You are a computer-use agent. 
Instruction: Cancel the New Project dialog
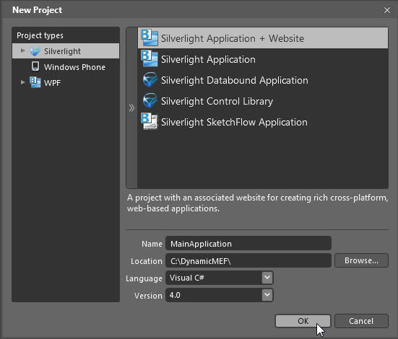pyautogui.click(x=361, y=321)
